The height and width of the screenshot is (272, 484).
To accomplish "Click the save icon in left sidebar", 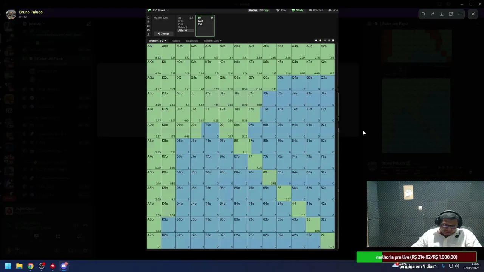I will (148, 26).
